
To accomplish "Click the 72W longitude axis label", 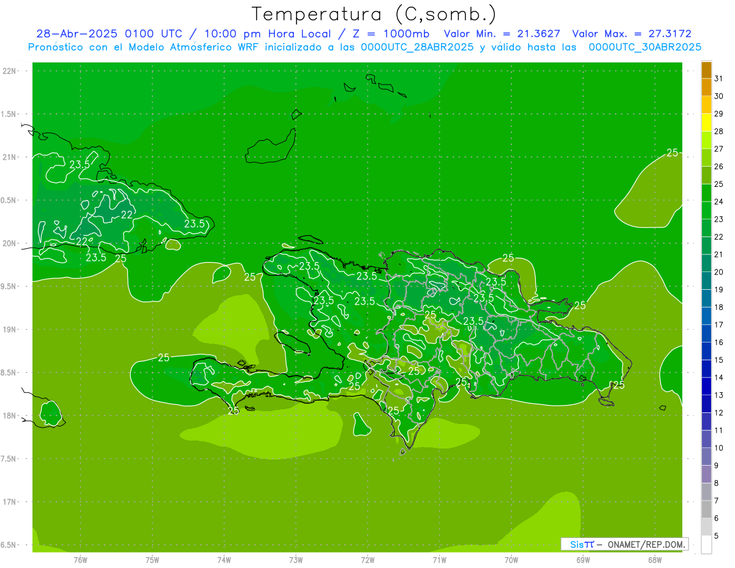I will point(367,560).
